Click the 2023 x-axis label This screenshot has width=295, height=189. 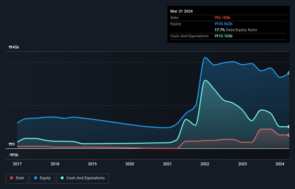coord(242,164)
